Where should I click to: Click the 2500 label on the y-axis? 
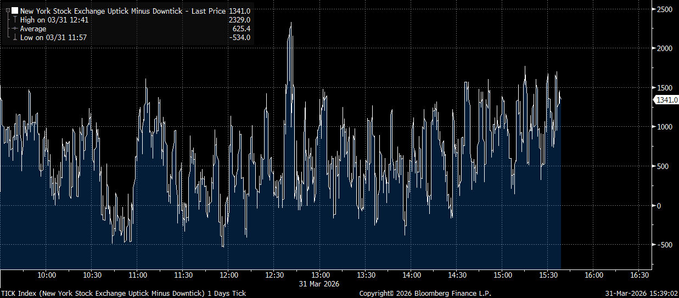664,9
